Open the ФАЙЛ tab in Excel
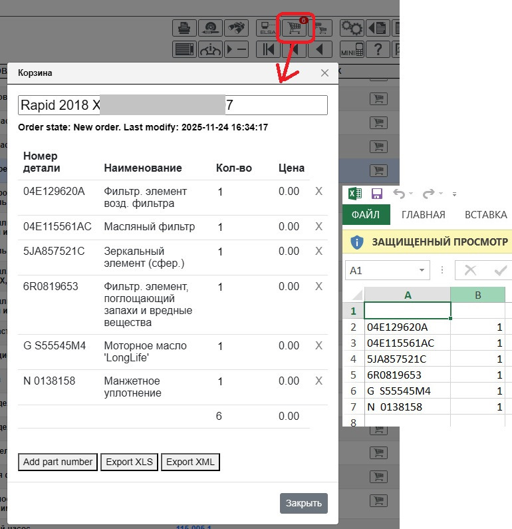The height and width of the screenshot is (529, 512). (366, 214)
